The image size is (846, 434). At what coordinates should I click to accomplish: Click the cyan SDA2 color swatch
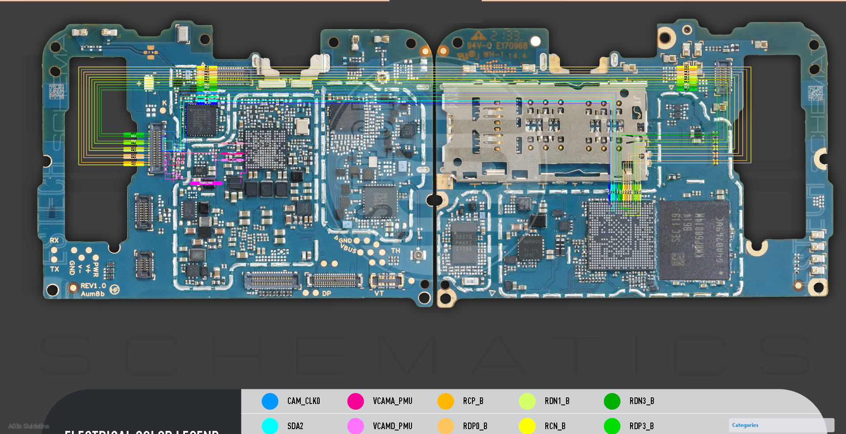pos(270,426)
